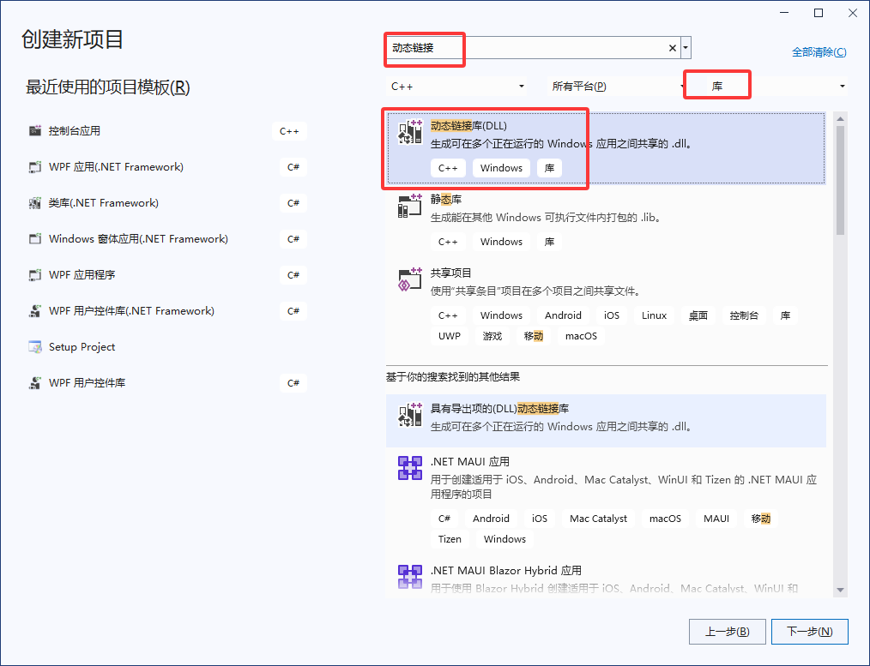Select the 静态库 template title
This screenshot has height=666, width=870.
coord(446,200)
